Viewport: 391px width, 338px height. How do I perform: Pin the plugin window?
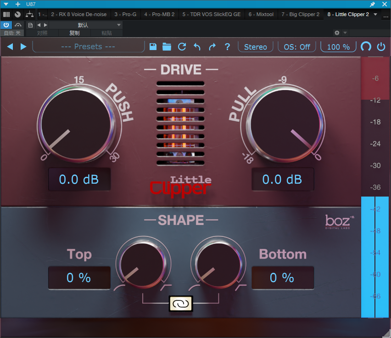372,4
